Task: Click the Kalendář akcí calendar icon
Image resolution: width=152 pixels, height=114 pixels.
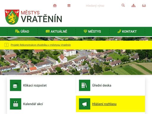Action: point(15,104)
